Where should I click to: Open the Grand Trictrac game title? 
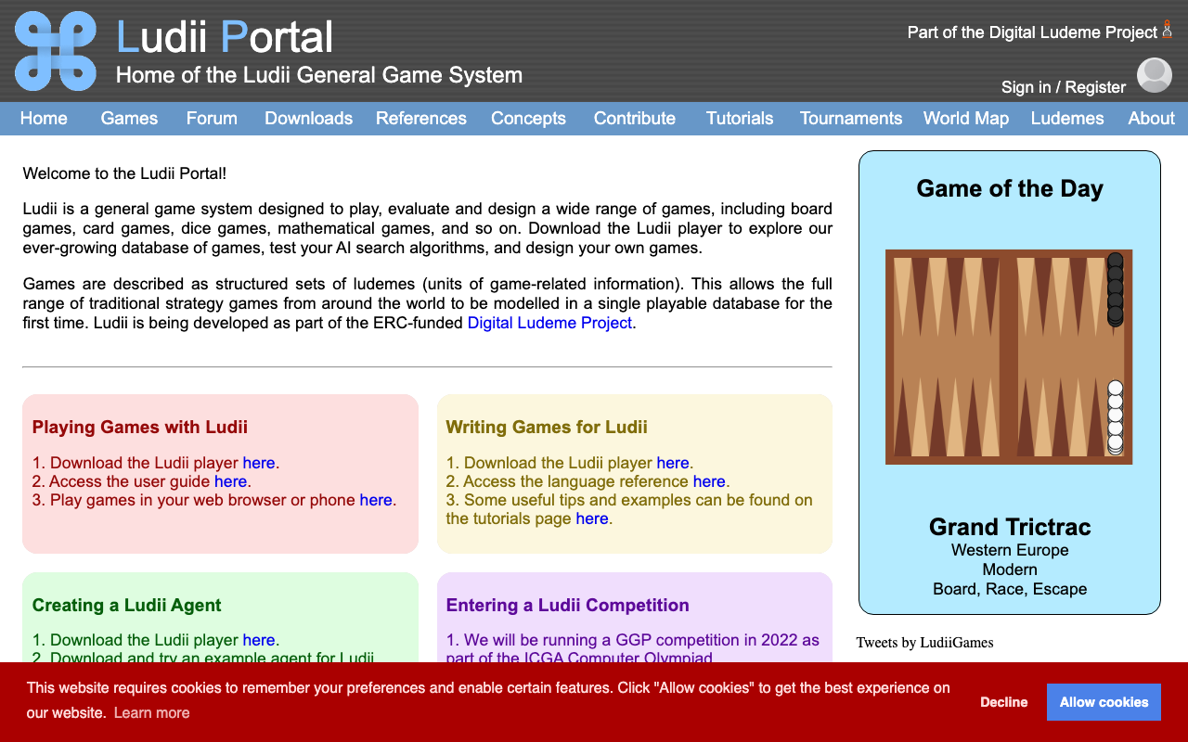pyautogui.click(x=1010, y=527)
